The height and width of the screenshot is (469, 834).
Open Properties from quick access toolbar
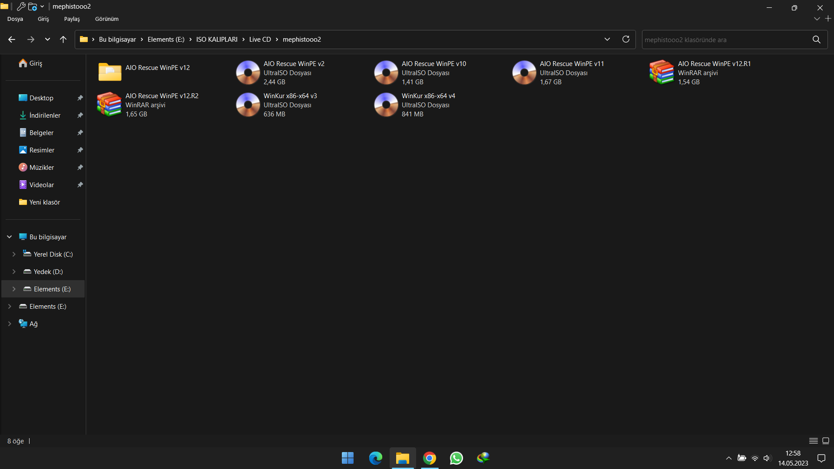(21, 7)
